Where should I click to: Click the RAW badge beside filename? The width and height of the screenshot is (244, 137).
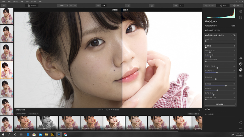pyautogui.click(x=233, y=26)
